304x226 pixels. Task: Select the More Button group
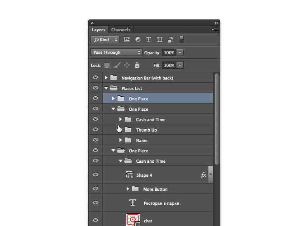coord(155,189)
